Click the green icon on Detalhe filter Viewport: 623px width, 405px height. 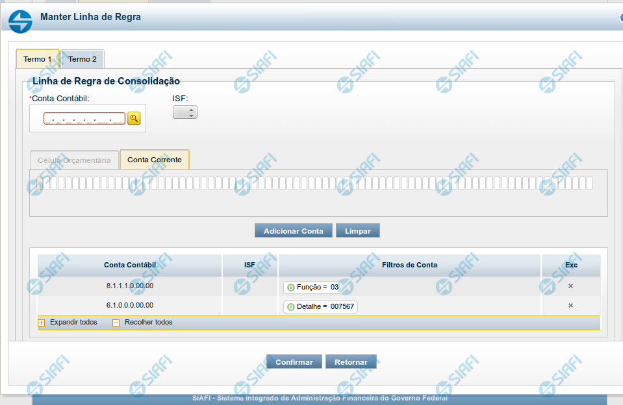click(x=290, y=306)
